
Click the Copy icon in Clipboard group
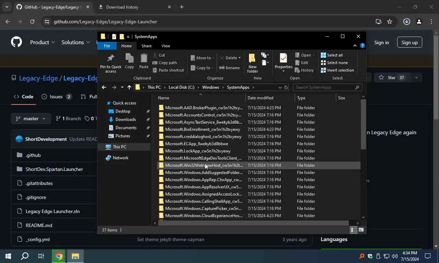pyautogui.click(x=129, y=58)
